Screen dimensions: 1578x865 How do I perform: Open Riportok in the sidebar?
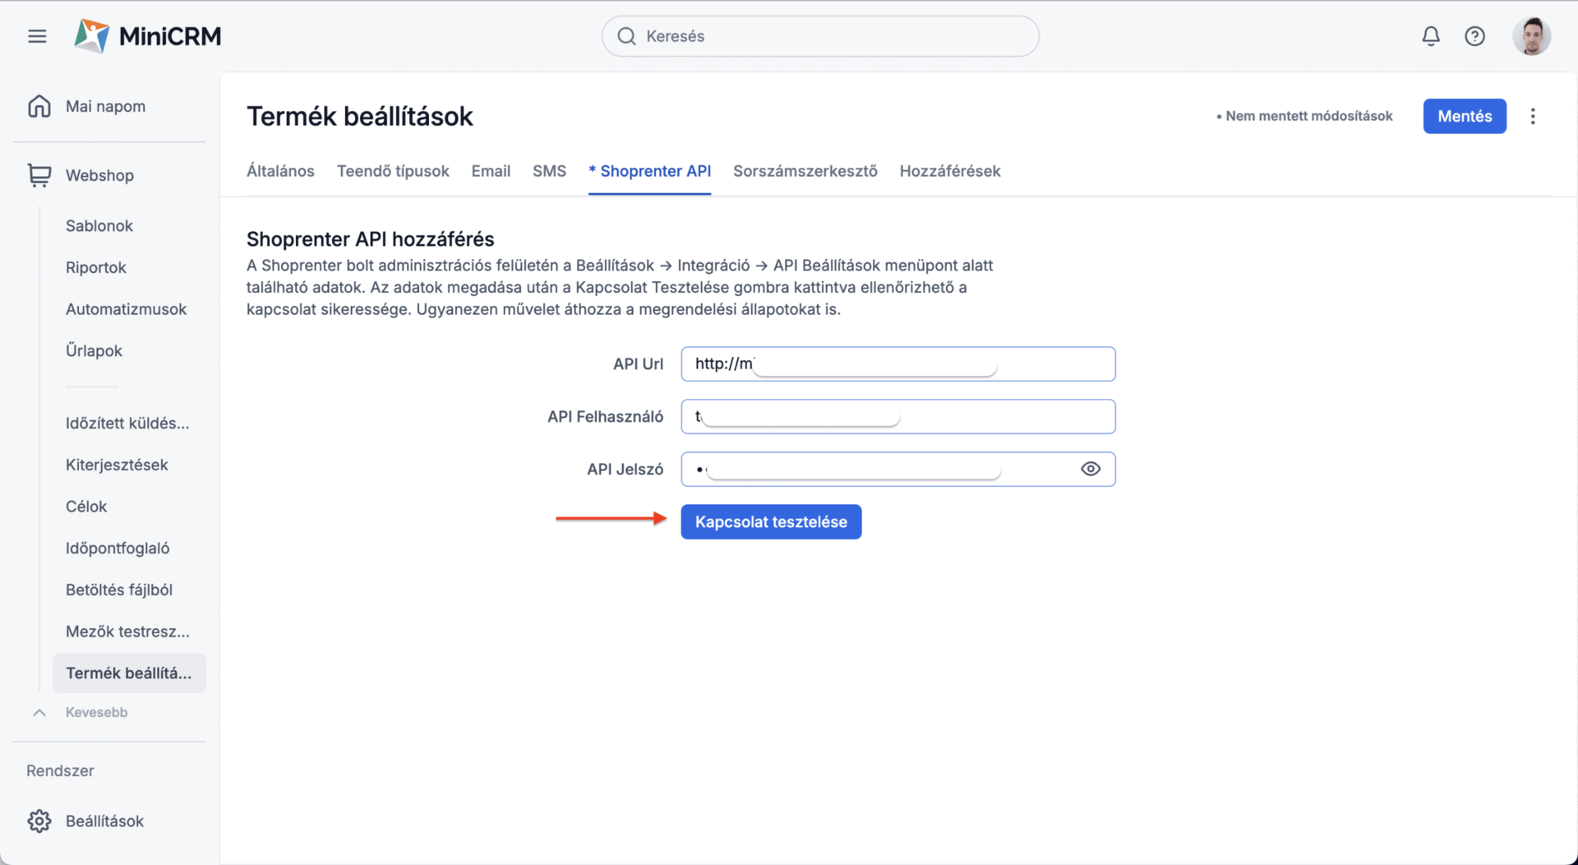point(96,267)
